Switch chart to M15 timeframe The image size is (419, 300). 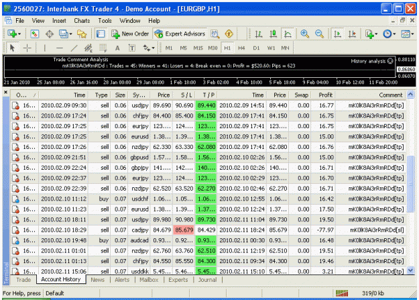[x=198, y=48]
